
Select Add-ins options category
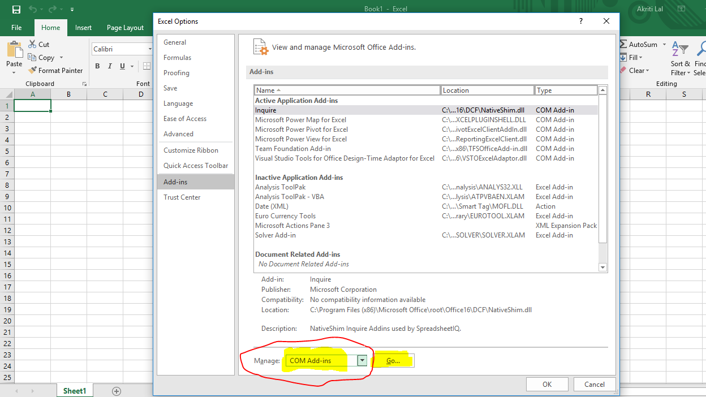pos(195,182)
